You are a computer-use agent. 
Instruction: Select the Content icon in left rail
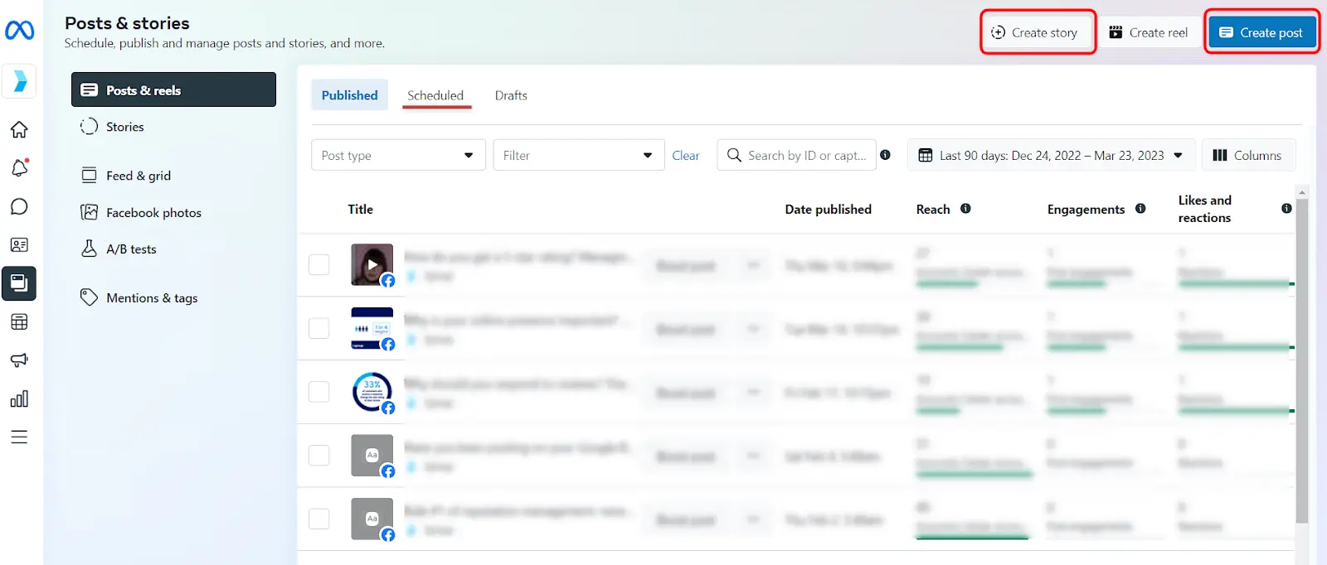tap(19, 283)
